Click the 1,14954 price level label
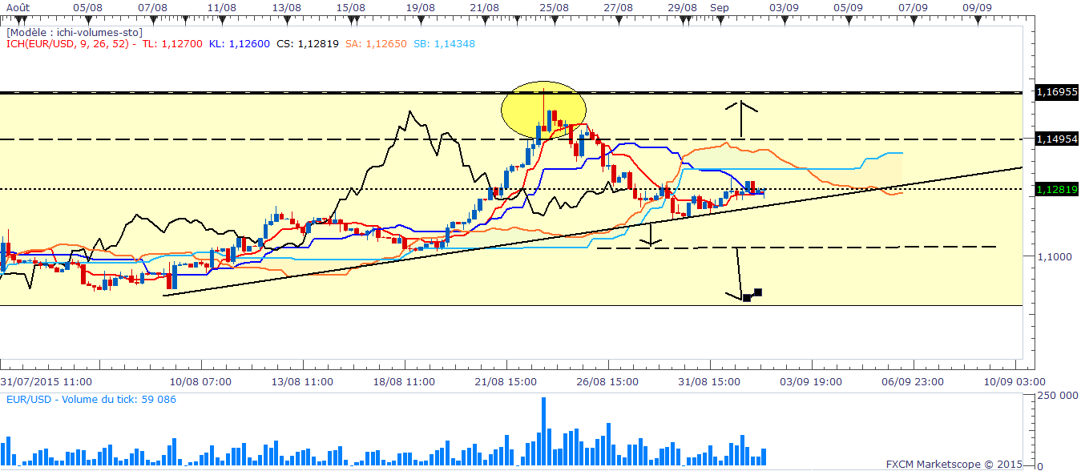The width and height of the screenshot is (1081, 471). coord(1055,139)
